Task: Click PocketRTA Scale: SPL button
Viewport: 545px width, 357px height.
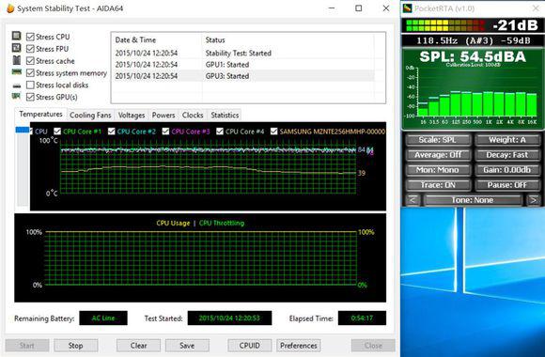Action: tap(438, 140)
